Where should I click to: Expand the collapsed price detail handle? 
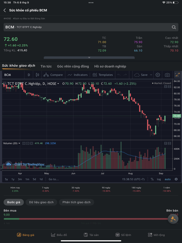tap(89, 58)
